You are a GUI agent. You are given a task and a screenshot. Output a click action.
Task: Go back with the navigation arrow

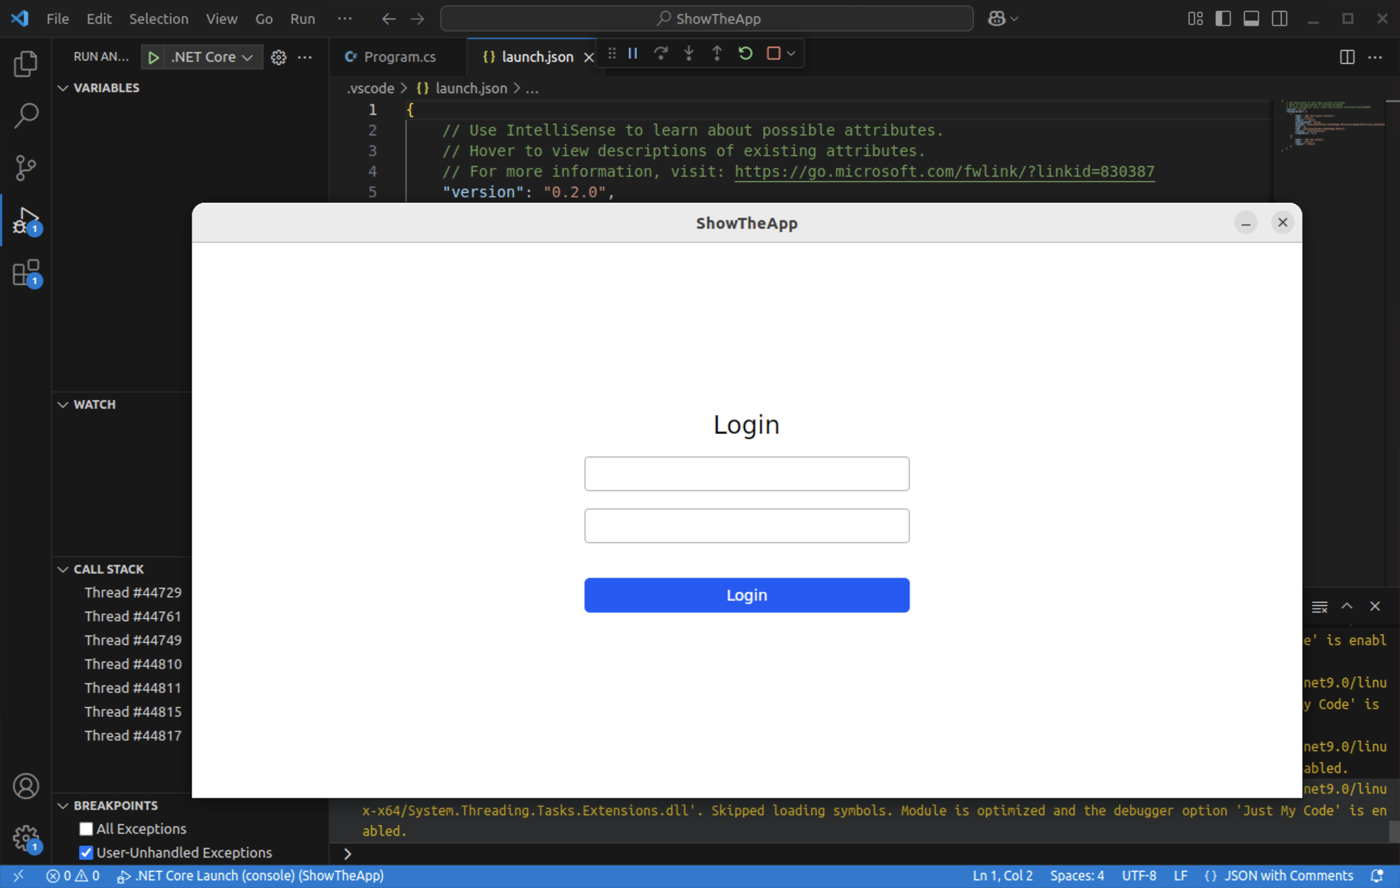pos(388,18)
